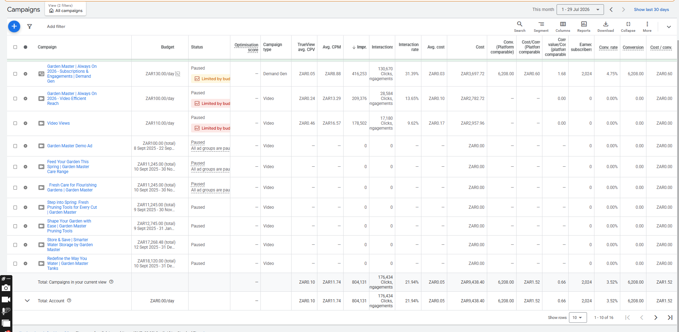This screenshot has width=679, height=332.
Task: Open the Columns editor
Action: tap(563, 26)
